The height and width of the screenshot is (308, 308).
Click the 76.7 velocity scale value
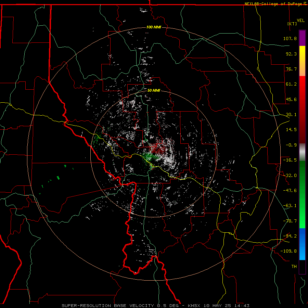point(291,69)
